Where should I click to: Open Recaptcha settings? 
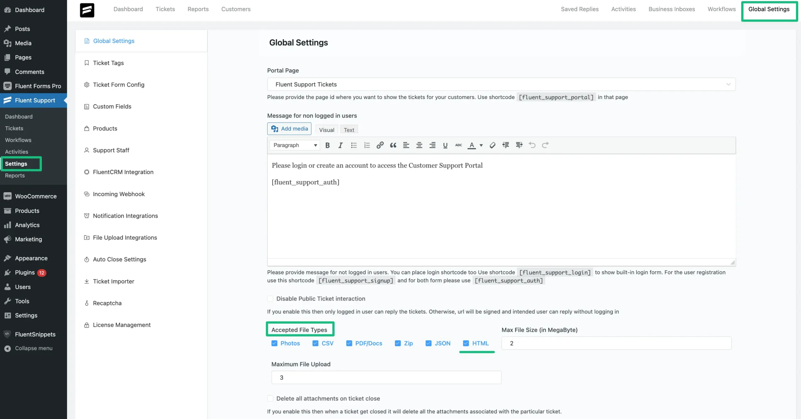point(107,303)
